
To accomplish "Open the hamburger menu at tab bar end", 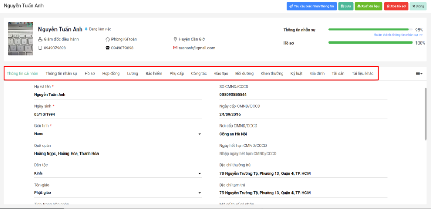I will (418, 74).
